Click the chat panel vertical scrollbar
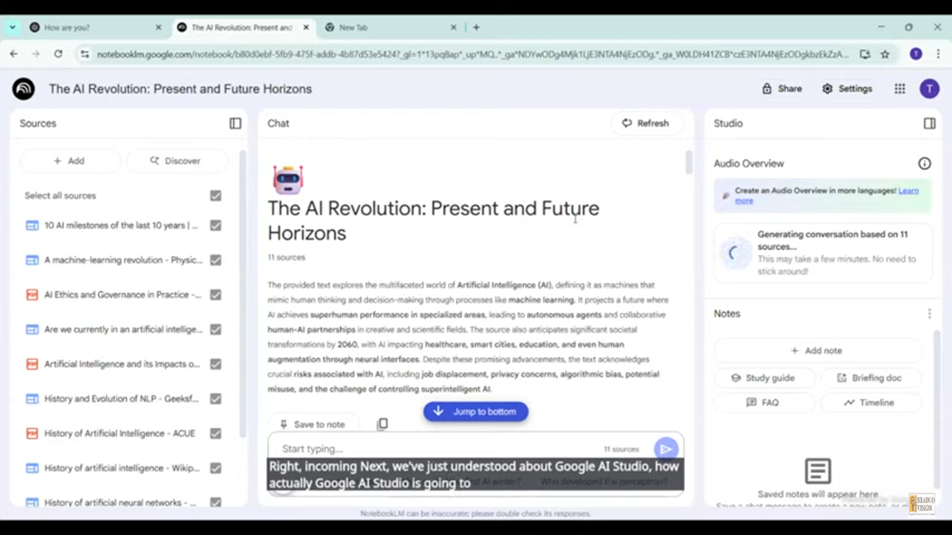The height and width of the screenshot is (535, 952). (x=688, y=162)
